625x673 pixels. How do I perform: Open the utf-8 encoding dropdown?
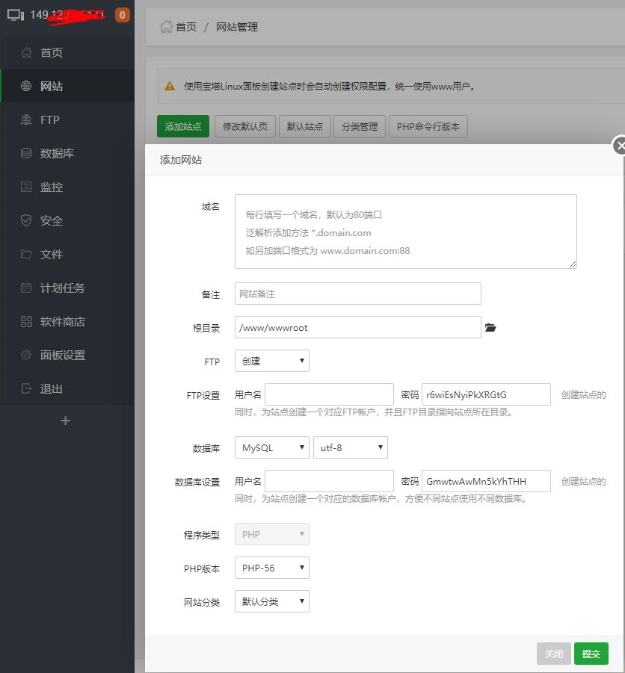click(x=350, y=447)
